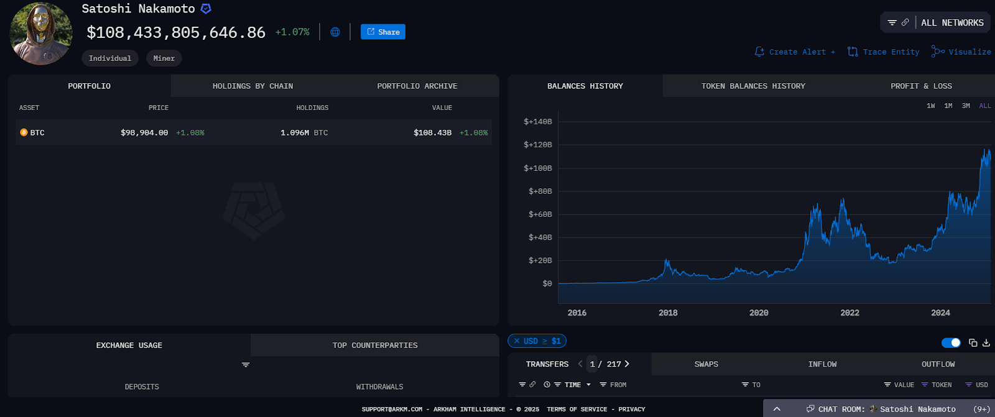Set chart range to ALL
The image size is (995, 417).
(985, 106)
